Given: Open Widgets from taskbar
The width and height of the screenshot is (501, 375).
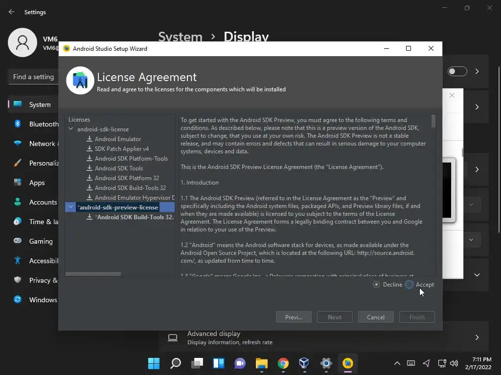Looking at the screenshot, I should (x=219, y=363).
